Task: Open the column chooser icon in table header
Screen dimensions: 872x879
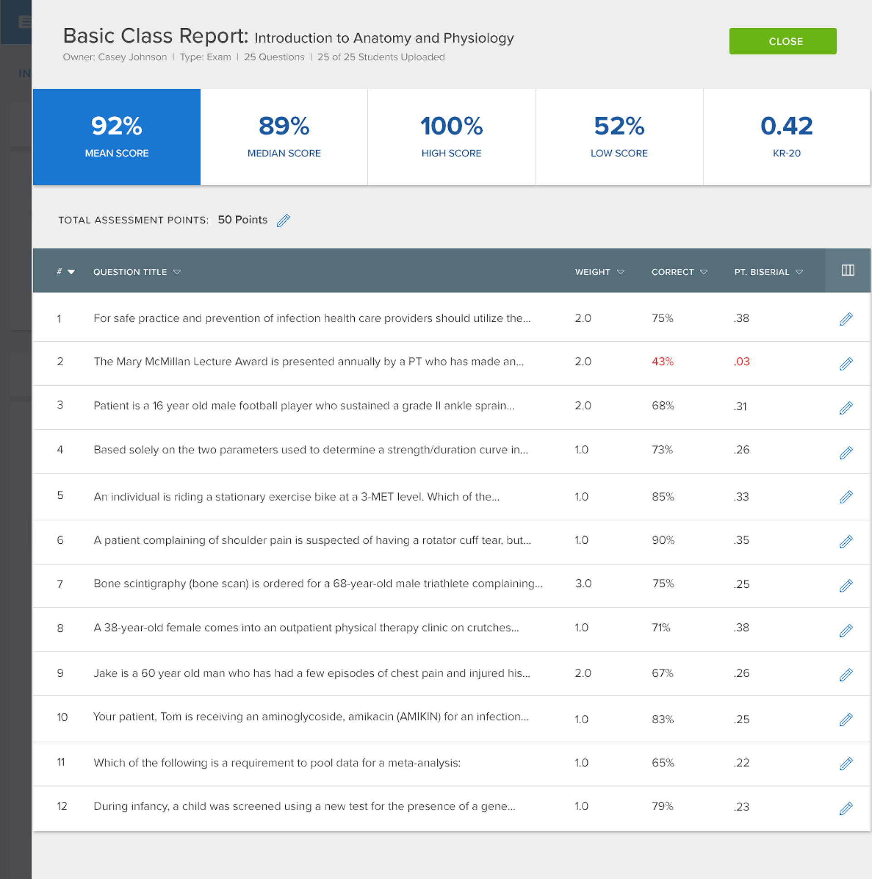Action: pyautogui.click(x=847, y=270)
